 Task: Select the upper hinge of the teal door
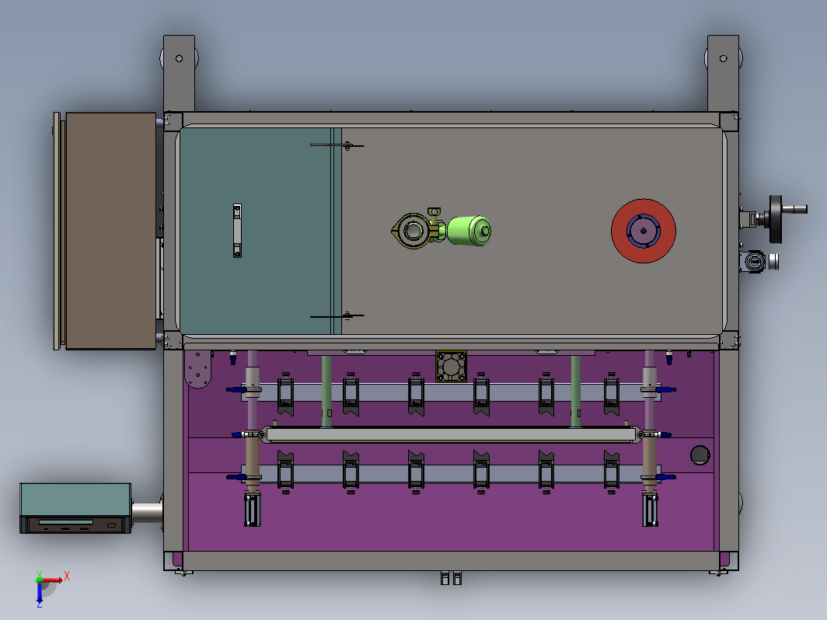[x=337, y=145]
